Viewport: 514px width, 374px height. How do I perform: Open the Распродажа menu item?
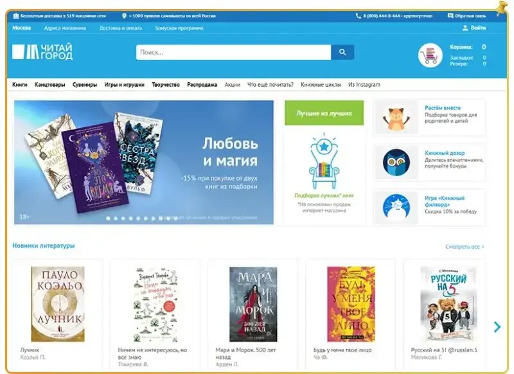(202, 85)
